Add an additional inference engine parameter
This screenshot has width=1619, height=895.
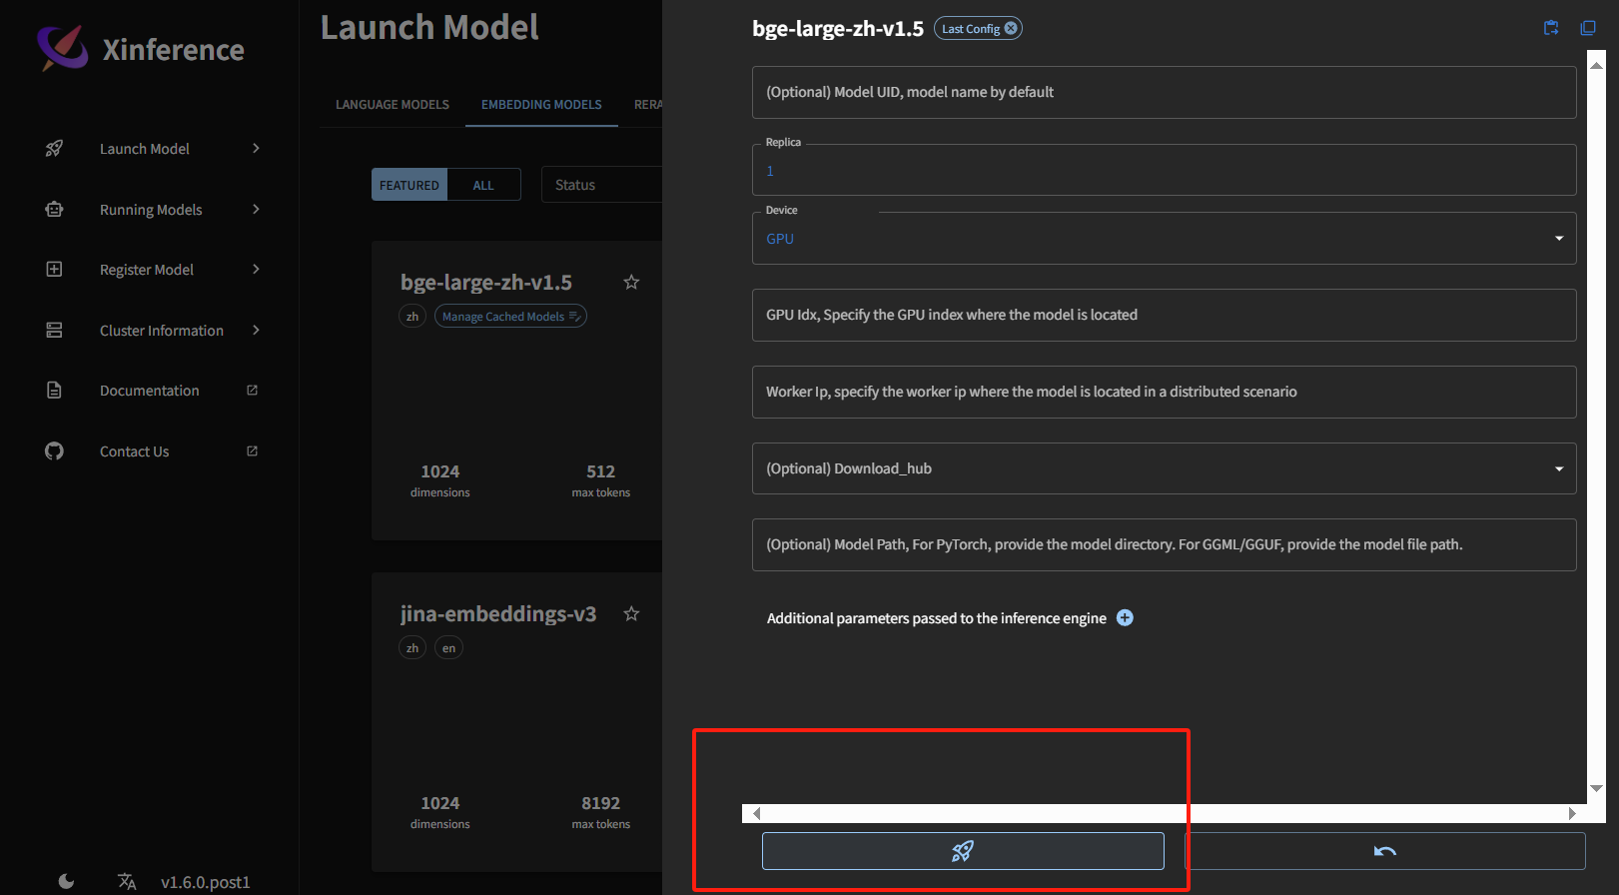coord(1125,618)
